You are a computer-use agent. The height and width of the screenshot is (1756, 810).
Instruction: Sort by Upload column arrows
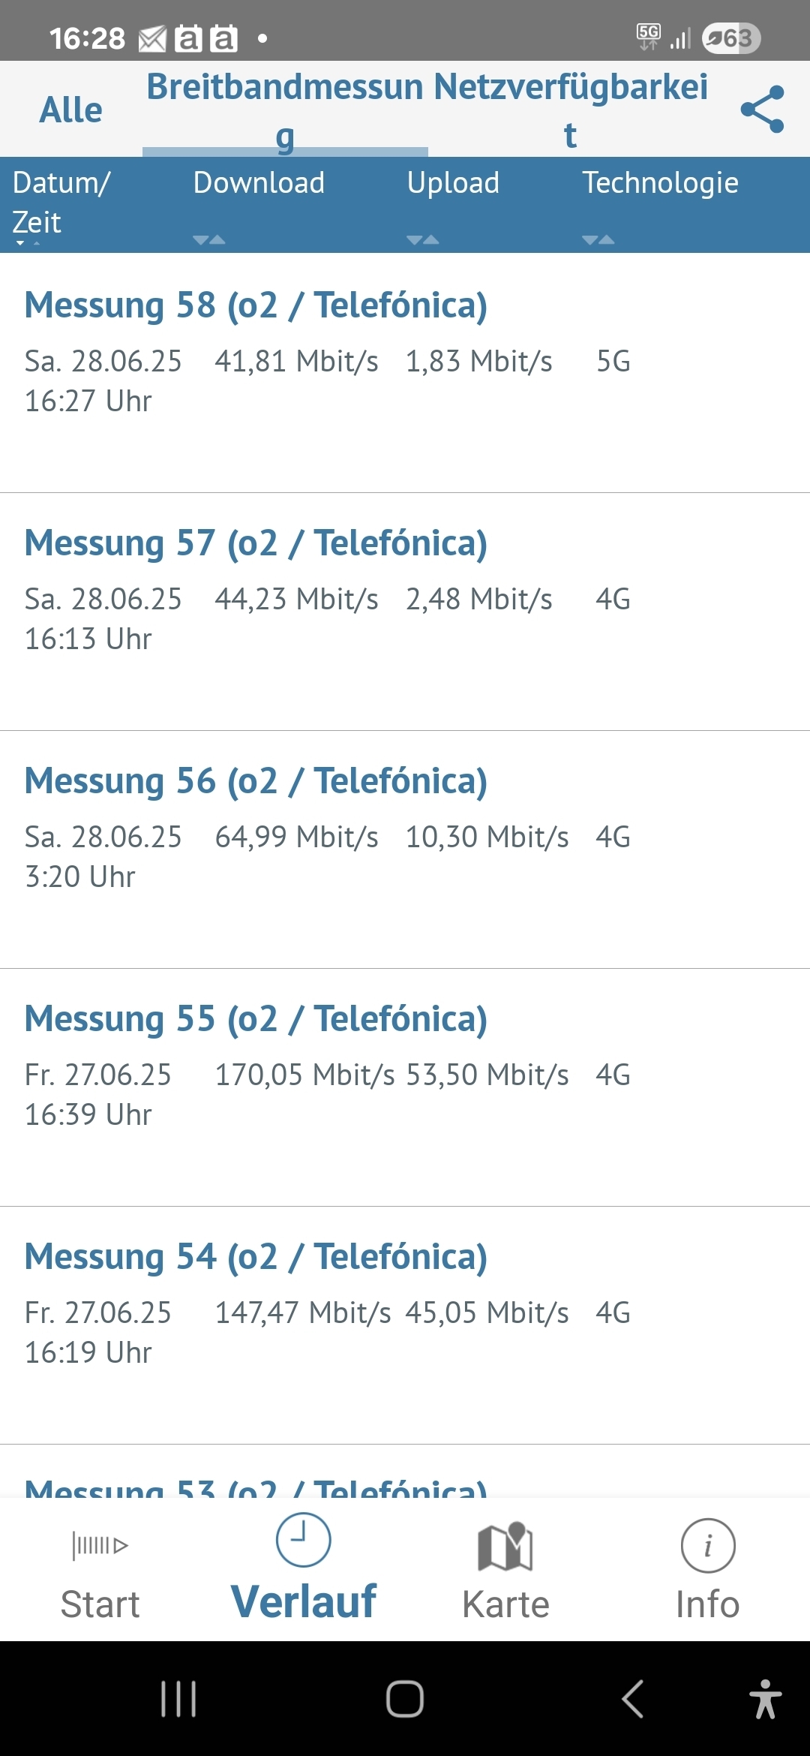click(x=423, y=239)
